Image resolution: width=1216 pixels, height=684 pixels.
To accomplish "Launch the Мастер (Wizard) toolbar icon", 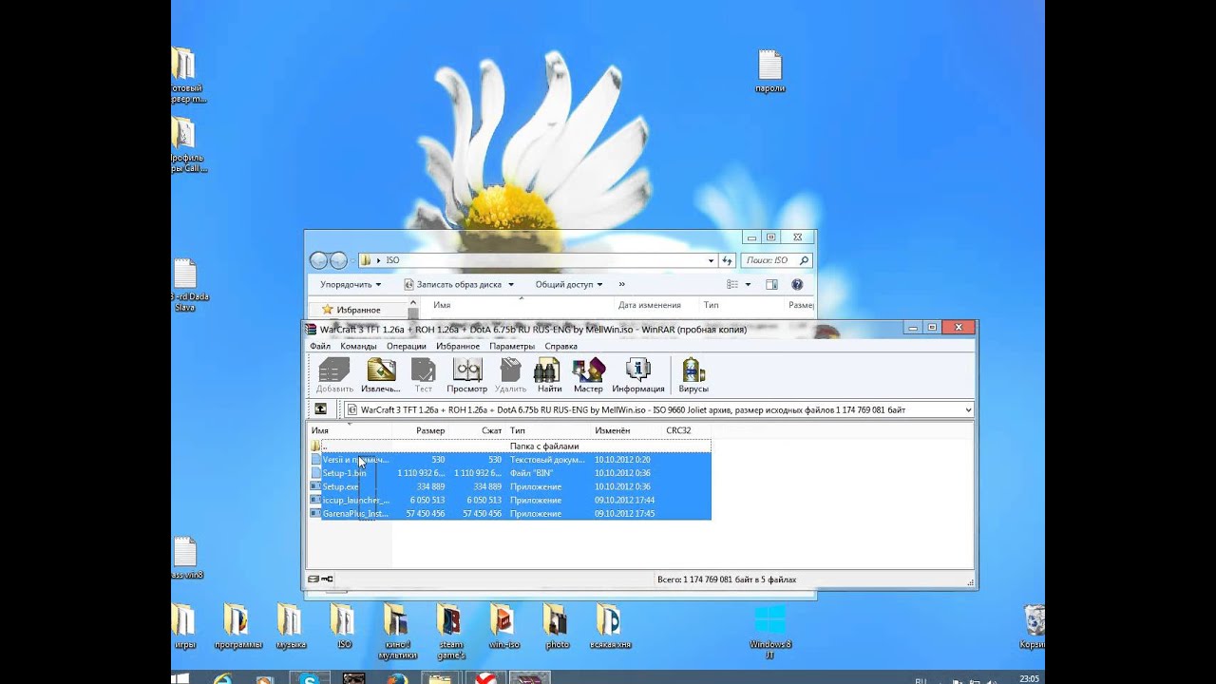I will (588, 375).
